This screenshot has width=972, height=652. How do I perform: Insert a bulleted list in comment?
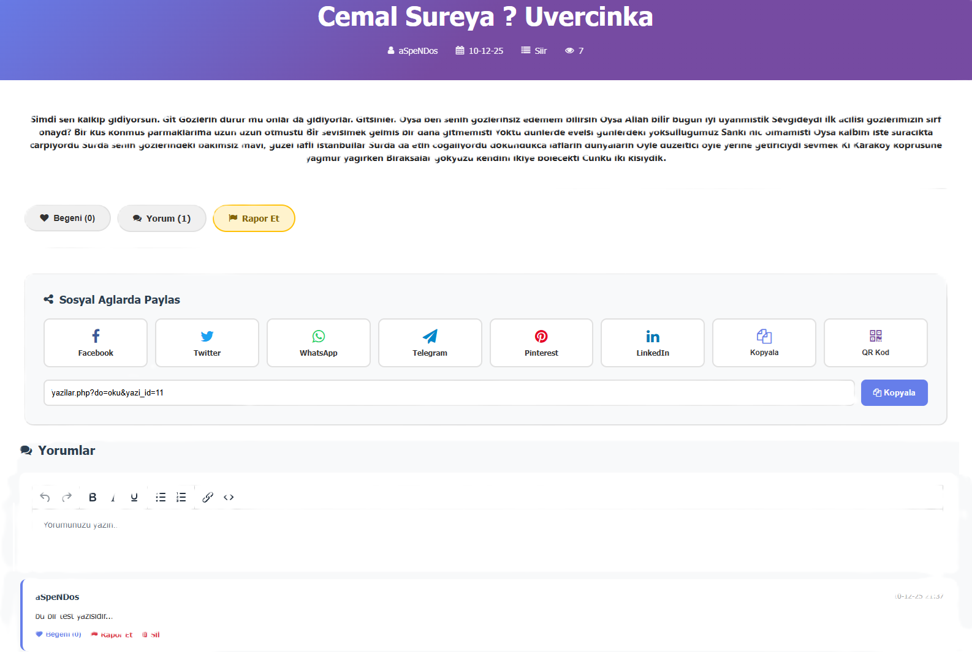click(161, 497)
